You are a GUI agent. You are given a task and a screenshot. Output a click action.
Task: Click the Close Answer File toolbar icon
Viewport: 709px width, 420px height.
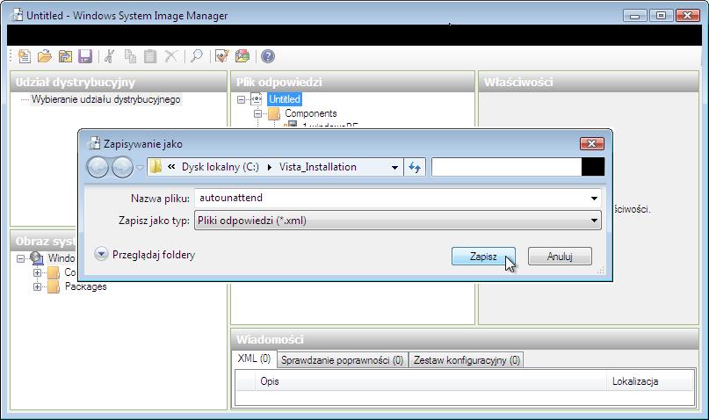65,56
